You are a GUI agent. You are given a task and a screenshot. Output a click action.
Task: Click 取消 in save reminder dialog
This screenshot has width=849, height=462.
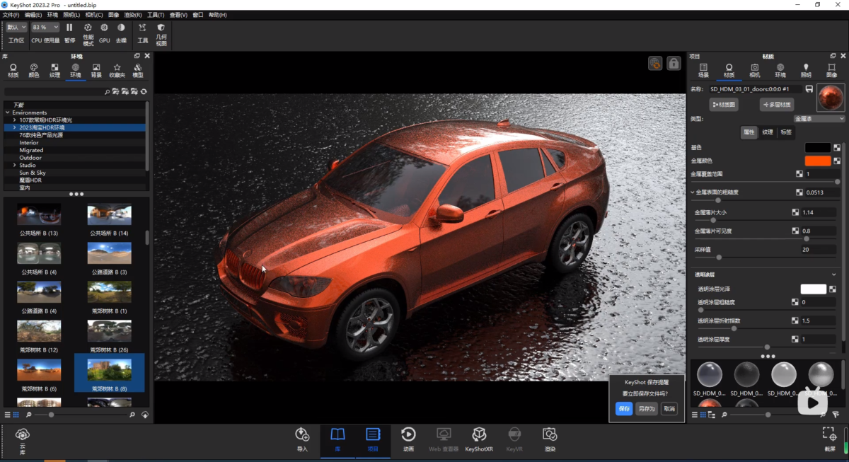[x=669, y=409]
